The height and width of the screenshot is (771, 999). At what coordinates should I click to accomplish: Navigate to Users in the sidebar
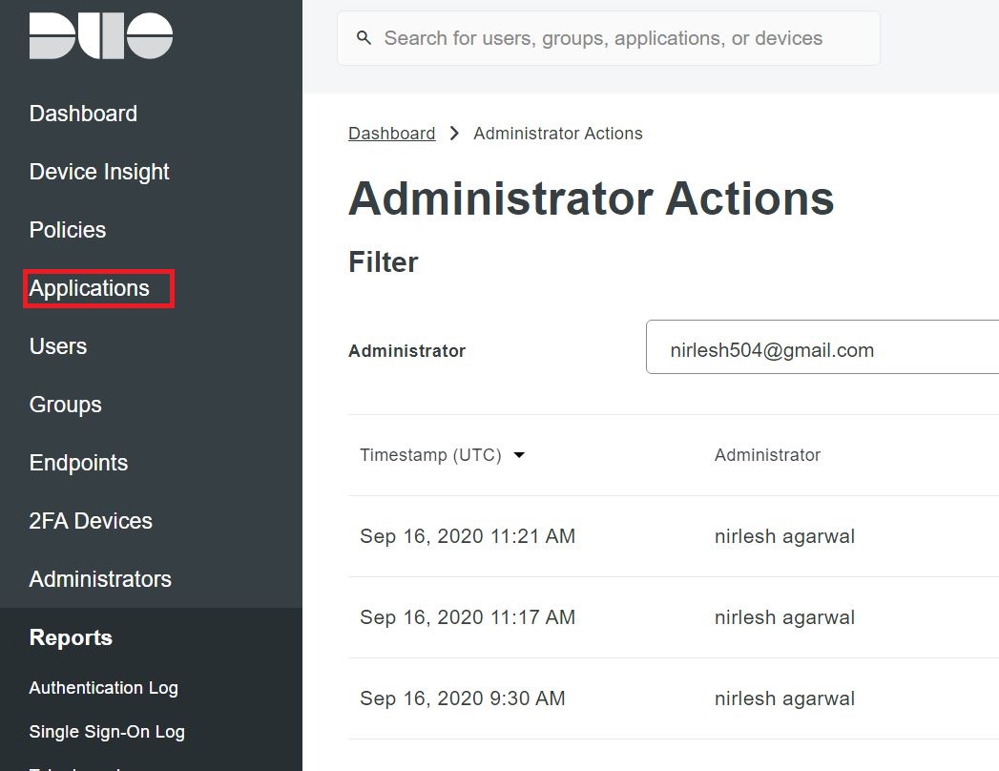click(x=58, y=346)
